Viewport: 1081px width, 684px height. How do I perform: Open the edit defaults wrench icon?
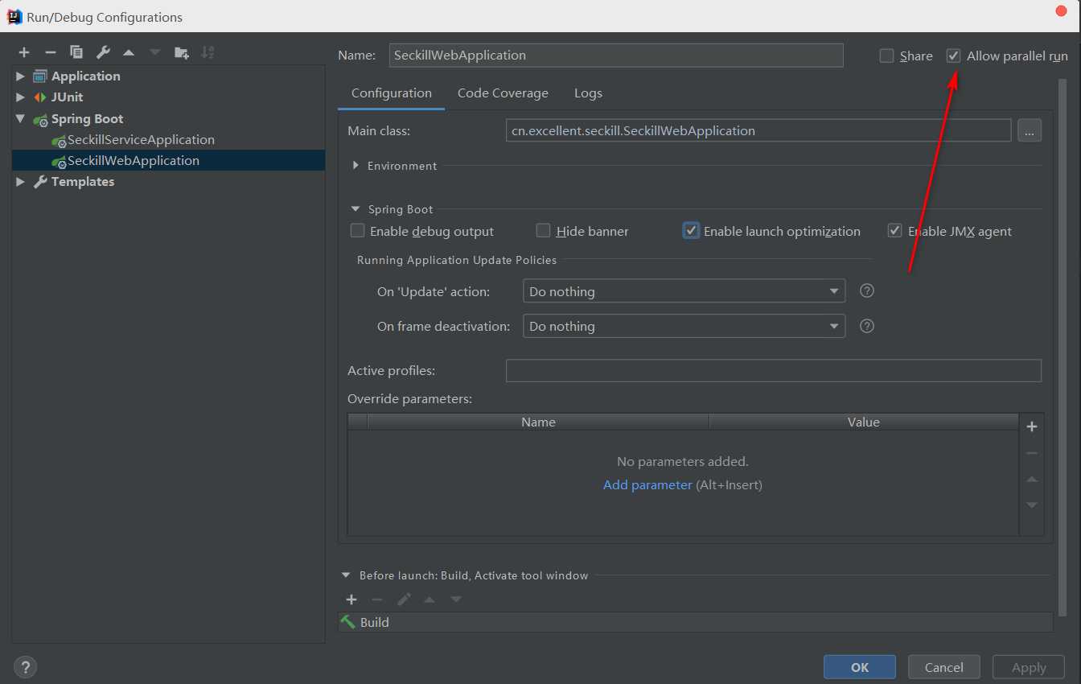click(103, 52)
